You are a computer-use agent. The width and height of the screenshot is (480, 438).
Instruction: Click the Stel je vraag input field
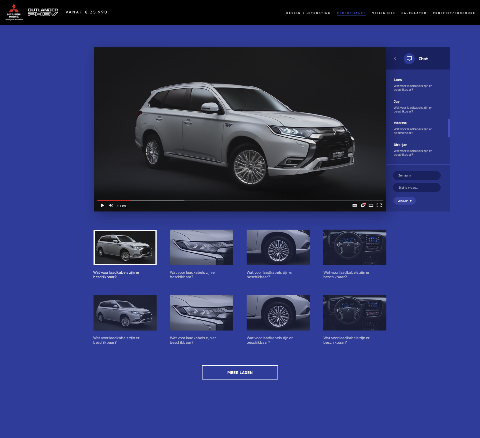(x=417, y=187)
